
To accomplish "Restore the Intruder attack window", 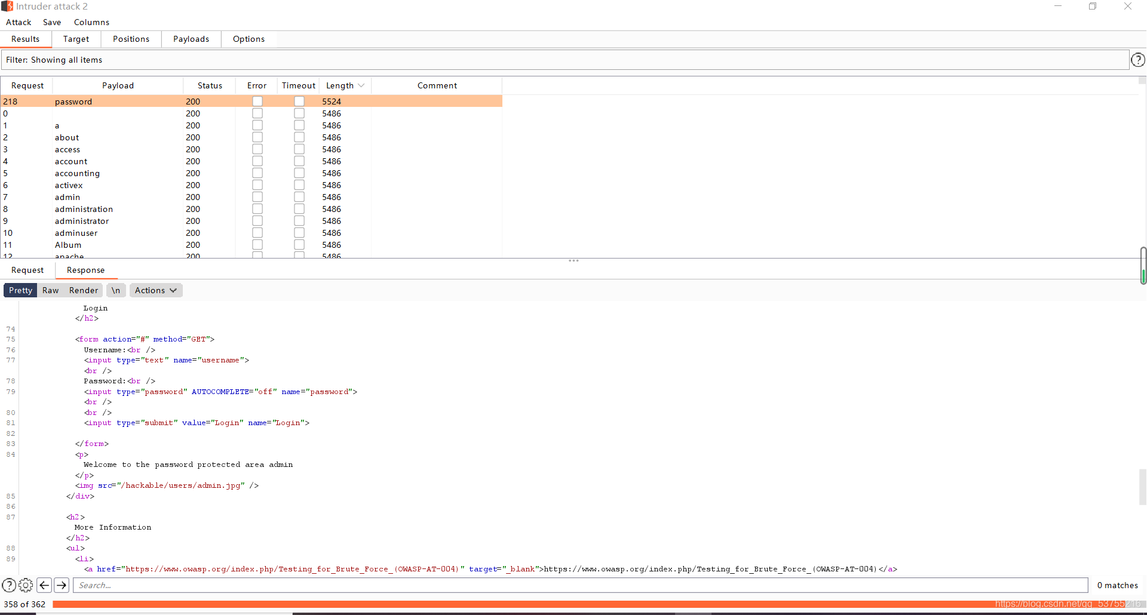I will pyautogui.click(x=1093, y=6).
